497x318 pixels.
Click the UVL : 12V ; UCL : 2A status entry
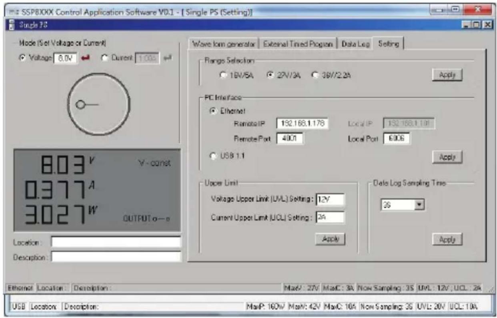coord(449,287)
